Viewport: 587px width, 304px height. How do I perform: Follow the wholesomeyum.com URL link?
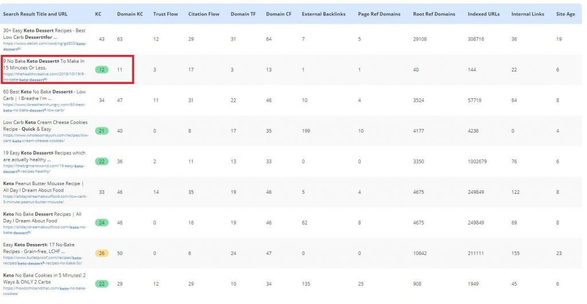point(46,138)
